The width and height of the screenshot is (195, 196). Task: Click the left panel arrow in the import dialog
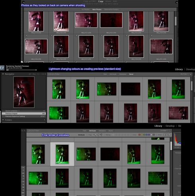pos(23,2)
